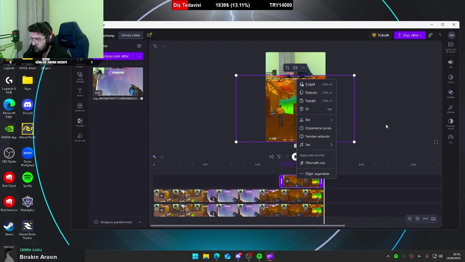This screenshot has width=465, height=262.
Task: Click the redo arrow above the preview
Action: 164,46
